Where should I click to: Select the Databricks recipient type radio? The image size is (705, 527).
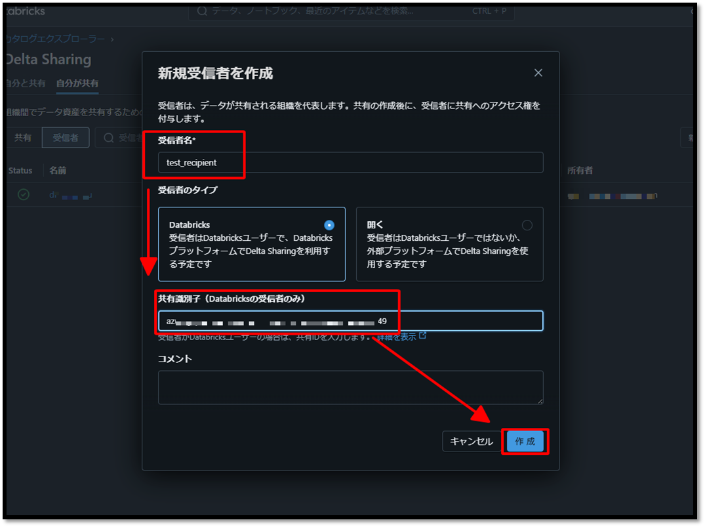click(329, 225)
